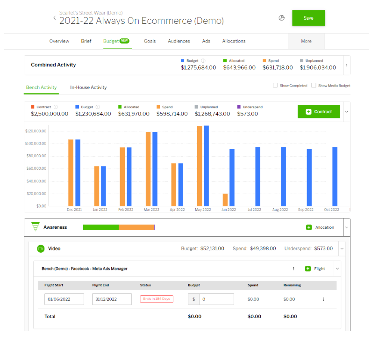The height and width of the screenshot is (342, 379).
Task: Click the Awareness funnel icon
Action: pos(35,227)
